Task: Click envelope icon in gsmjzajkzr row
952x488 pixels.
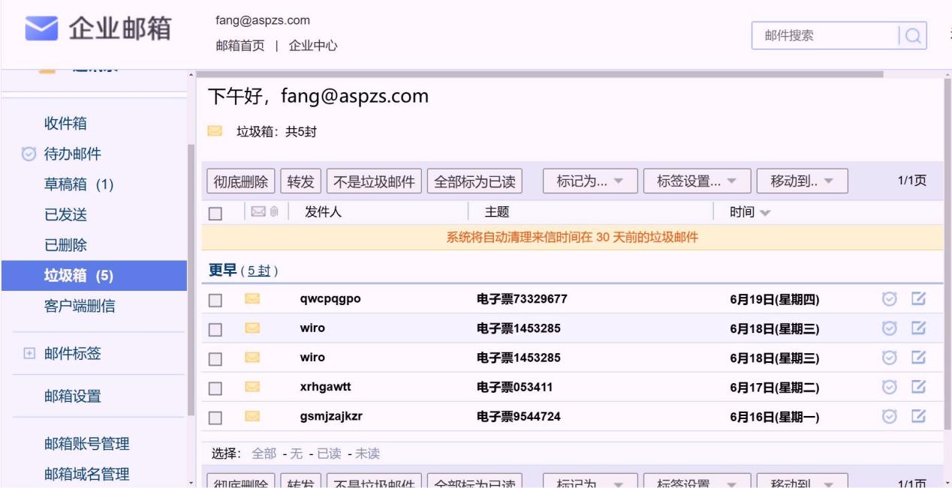Action: pos(252,416)
